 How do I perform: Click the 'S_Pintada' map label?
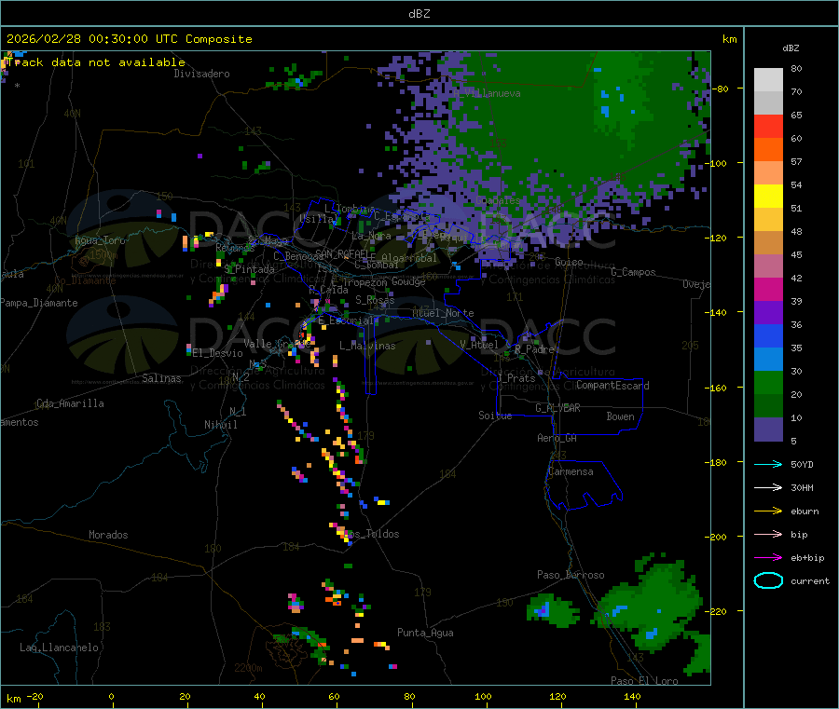coord(249,269)
